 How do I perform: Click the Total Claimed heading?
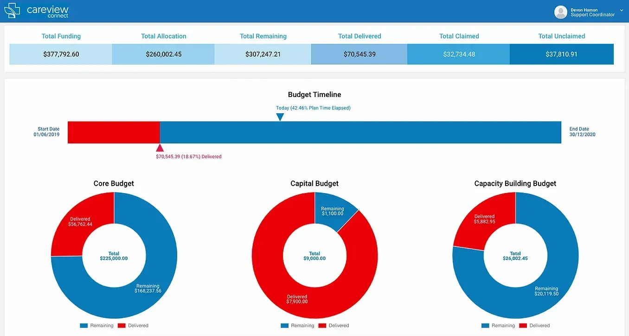click(x=459, y=36)
